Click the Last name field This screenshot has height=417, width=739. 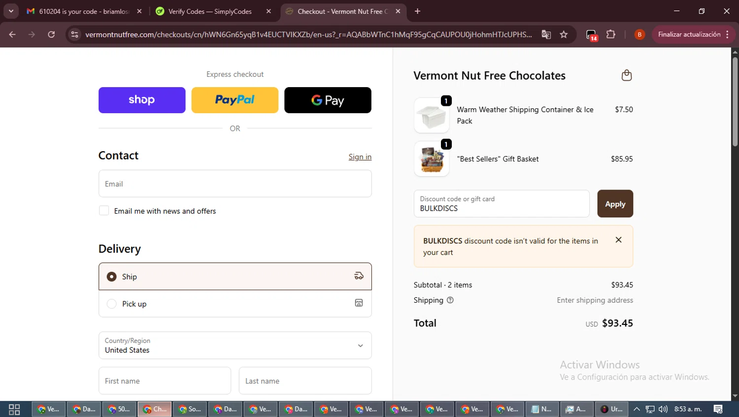(305, 381)
